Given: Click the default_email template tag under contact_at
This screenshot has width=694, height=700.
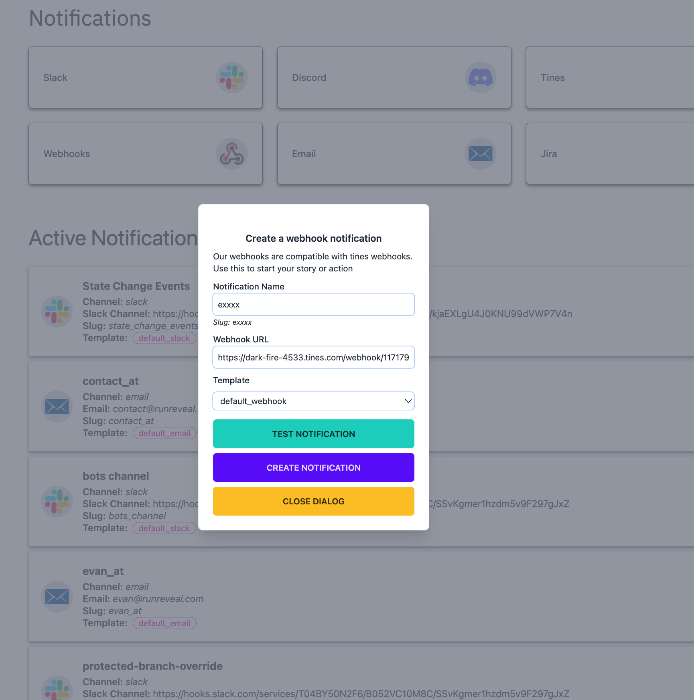Looking at the screenshot, I should click(164, 433).
